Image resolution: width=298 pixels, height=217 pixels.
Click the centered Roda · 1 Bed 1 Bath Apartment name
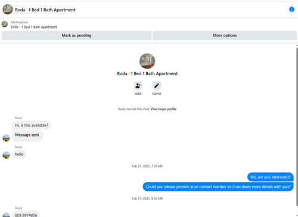pyautogui.click(x=147, y=73)
